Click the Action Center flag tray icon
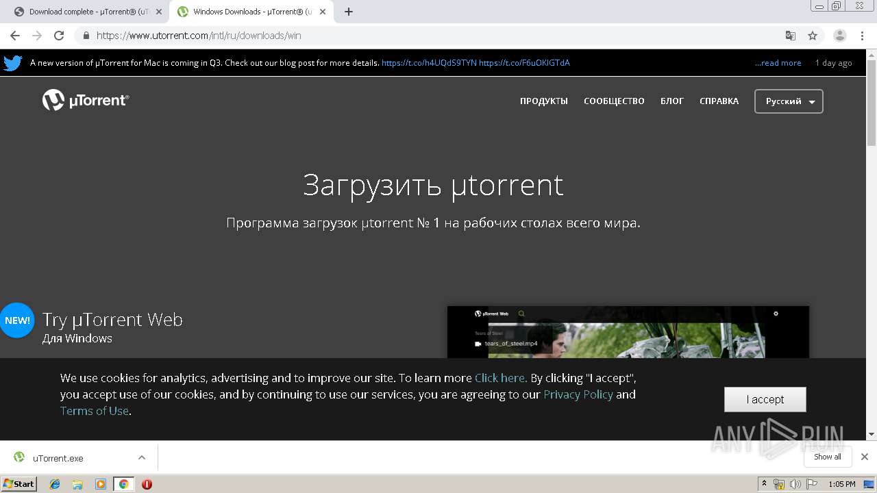Viewport: 877px width, 493px height. pyautogui.click(x=812, y=484)
